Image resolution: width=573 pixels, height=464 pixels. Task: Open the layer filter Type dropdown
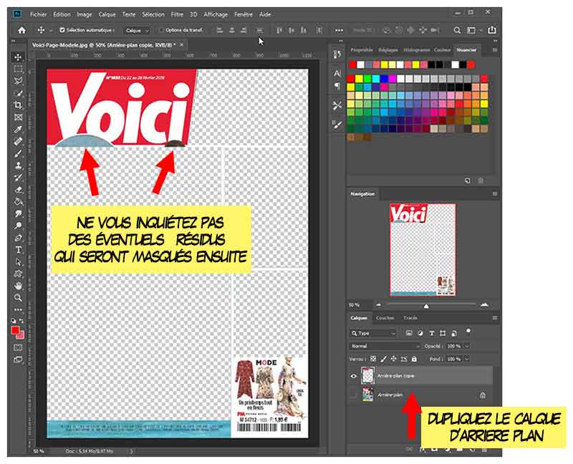point(372,333)
